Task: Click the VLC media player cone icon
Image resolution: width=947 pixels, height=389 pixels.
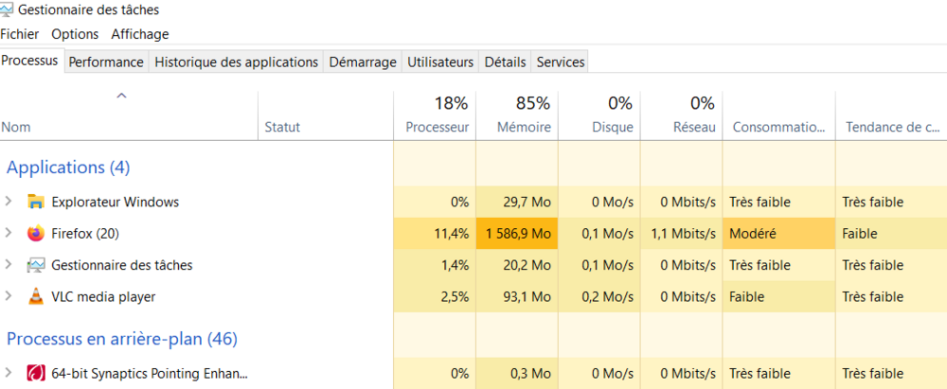Action: tap(36, 297)
